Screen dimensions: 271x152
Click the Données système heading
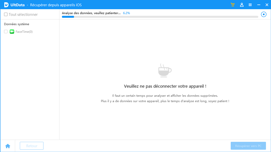[x=17, y=24]
